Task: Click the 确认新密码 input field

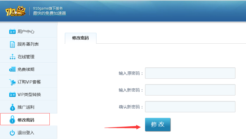Action: [x=190, y=107]
